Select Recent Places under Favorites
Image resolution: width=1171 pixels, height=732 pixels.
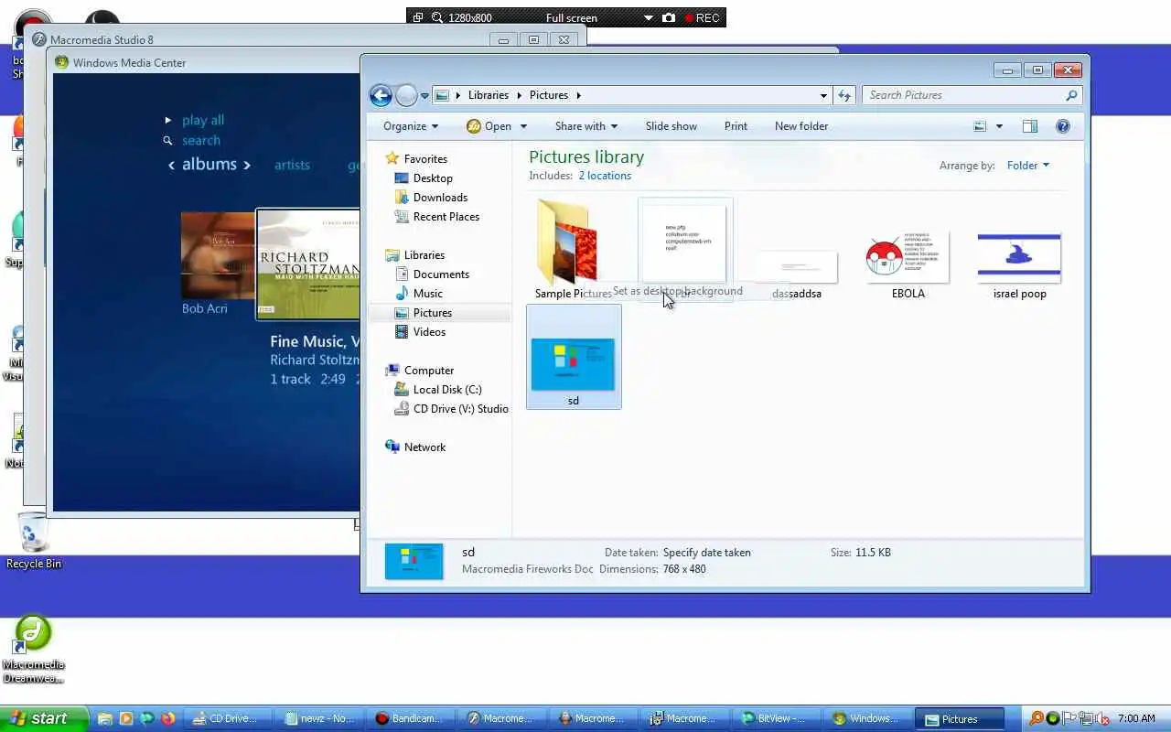tap(446, 216)
